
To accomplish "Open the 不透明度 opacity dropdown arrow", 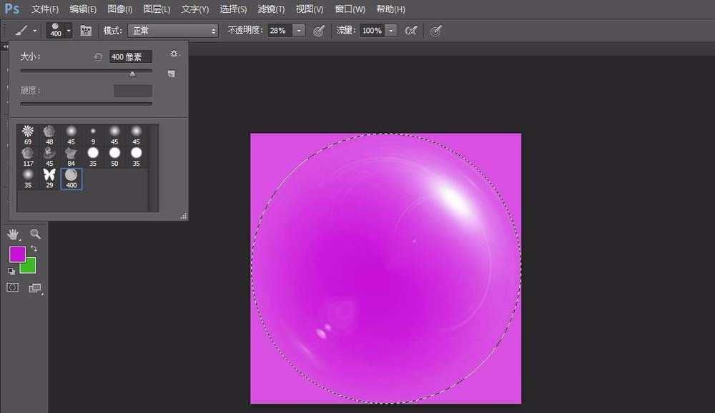I will click(x=298, y=31).
